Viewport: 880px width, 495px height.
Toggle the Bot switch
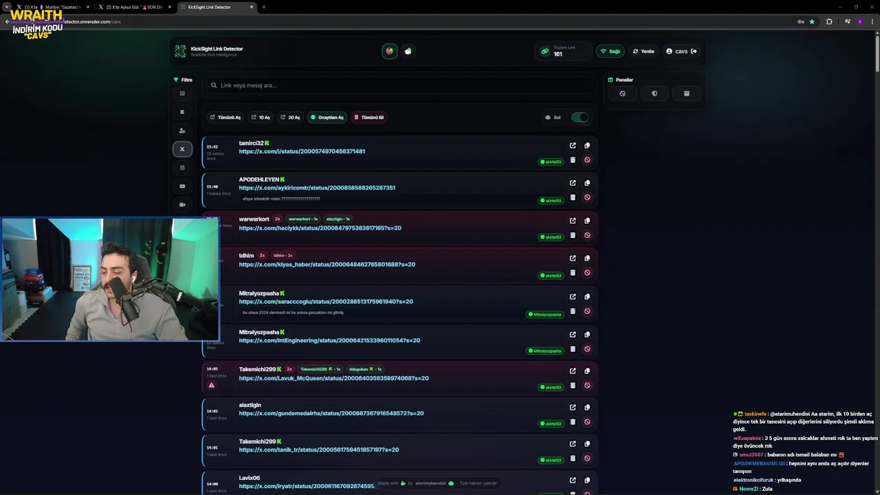[x=580, y=118]
